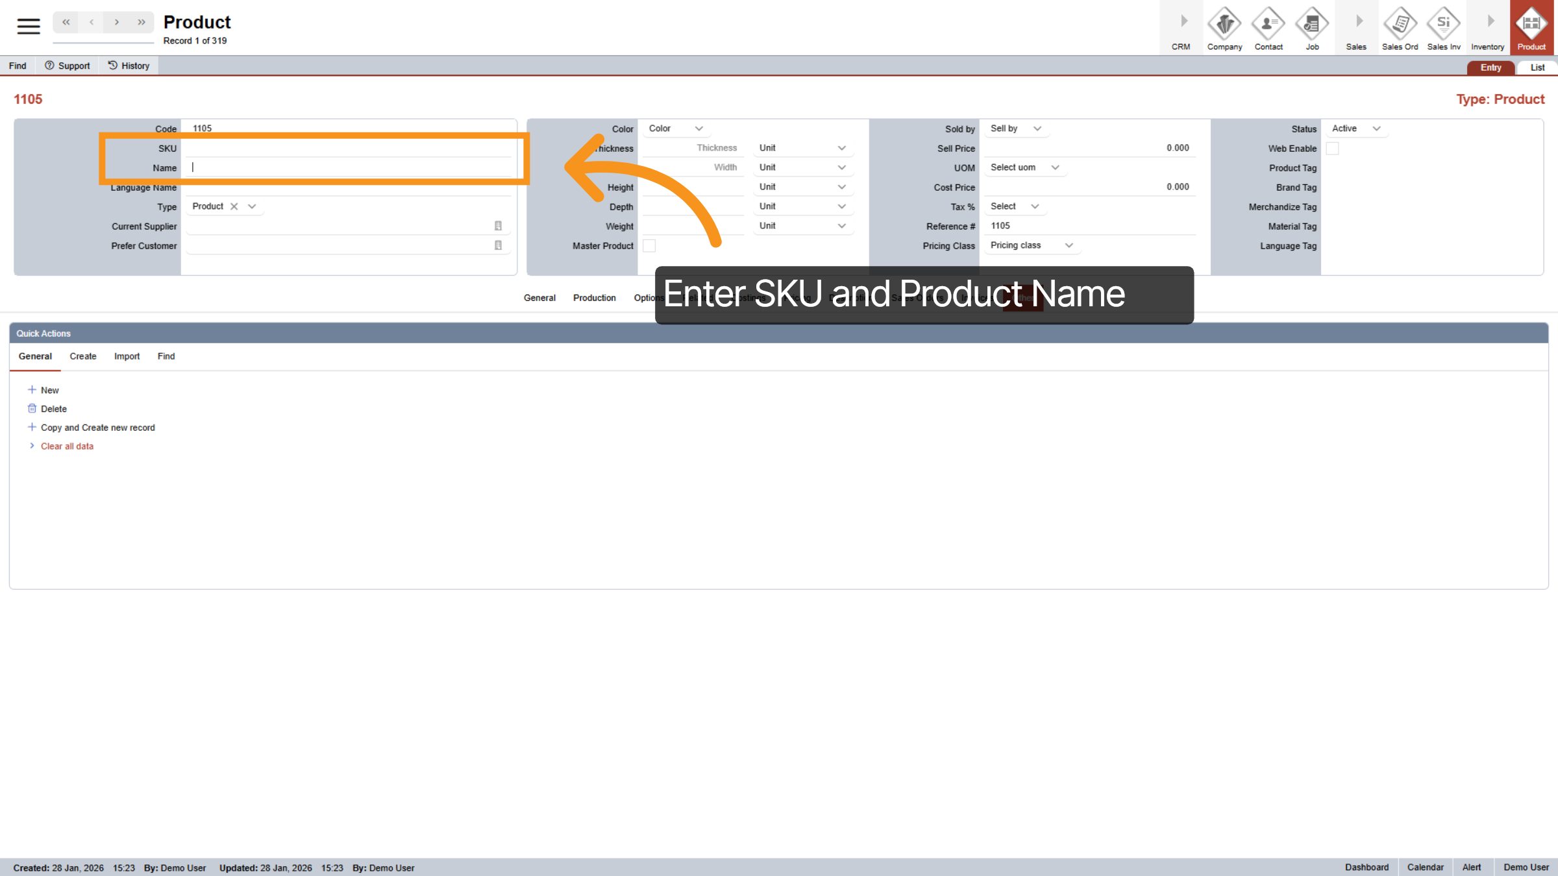Open the CRM module icon
This screenshot has width=1558, height=876.
(1181, 26)
